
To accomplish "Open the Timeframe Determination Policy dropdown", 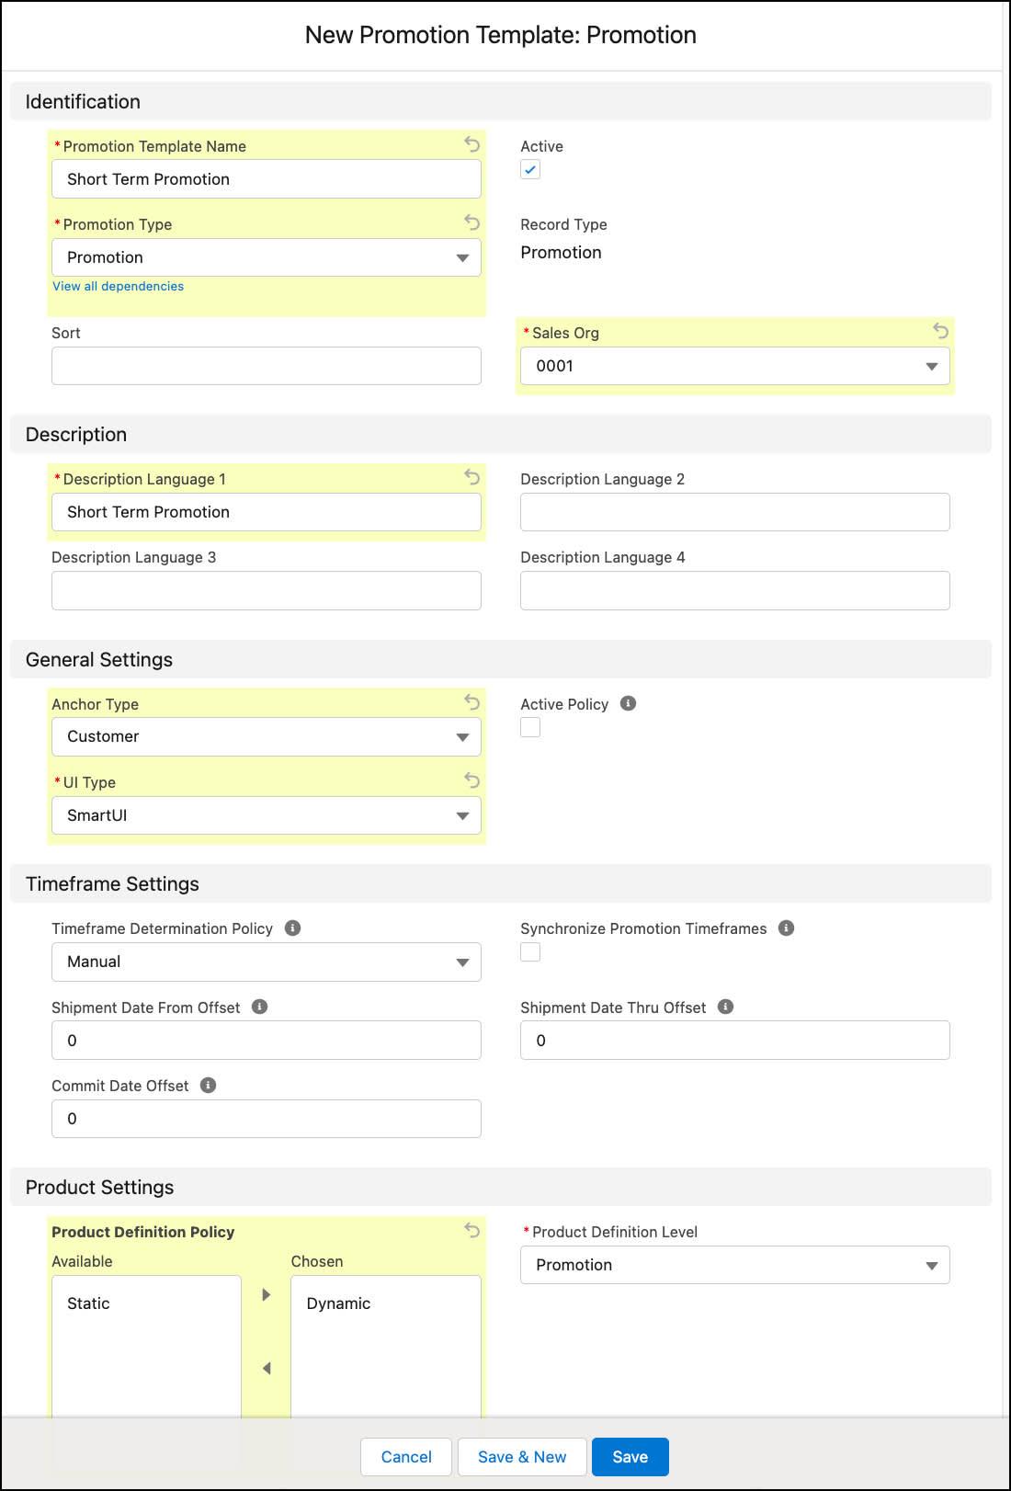I will coord(463,962).
